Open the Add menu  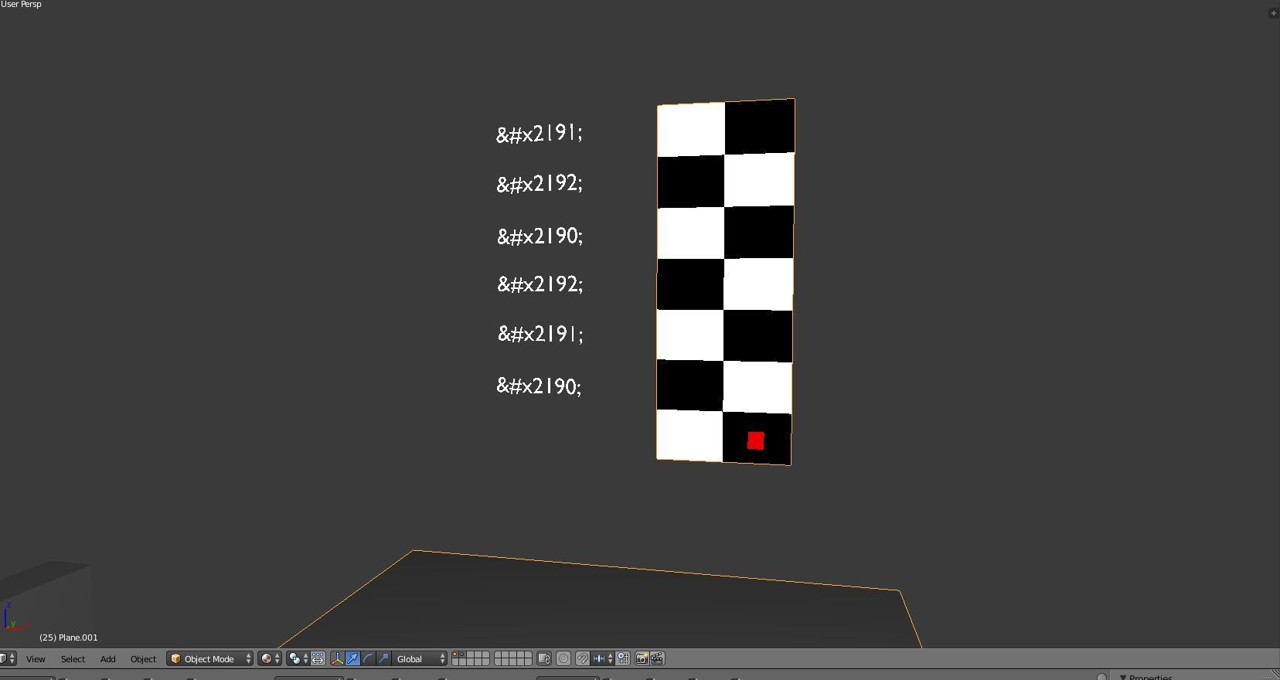(x=108, y=659)
